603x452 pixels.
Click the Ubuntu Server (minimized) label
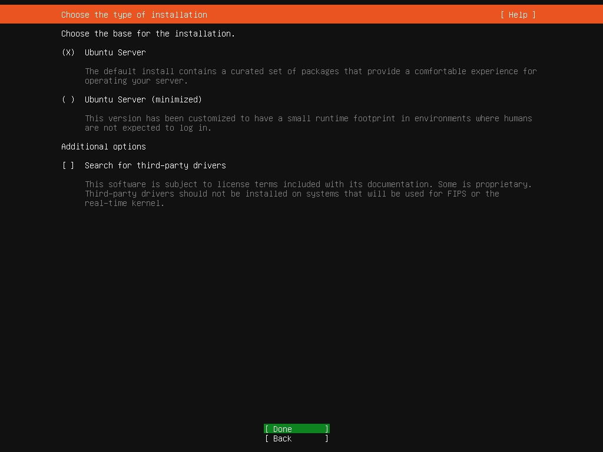[x=144, y=99]
